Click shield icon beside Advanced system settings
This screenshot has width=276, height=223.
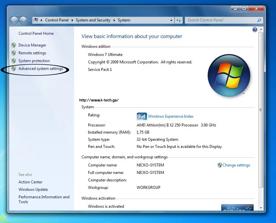pos(14,69)
